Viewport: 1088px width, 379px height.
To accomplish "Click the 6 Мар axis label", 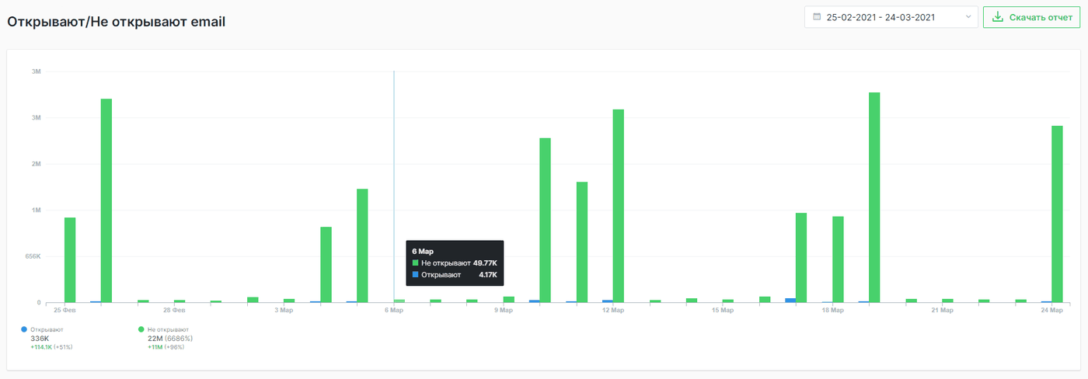I will pyautogui.click(x=393, y=311).
